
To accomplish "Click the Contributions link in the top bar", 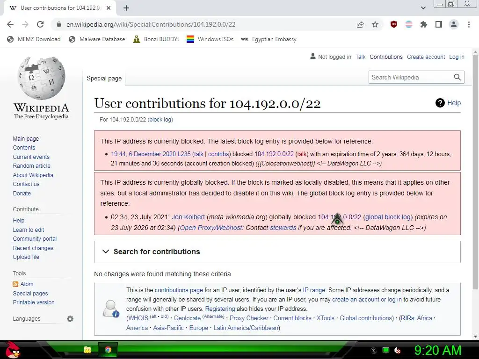I will point(386,57).
